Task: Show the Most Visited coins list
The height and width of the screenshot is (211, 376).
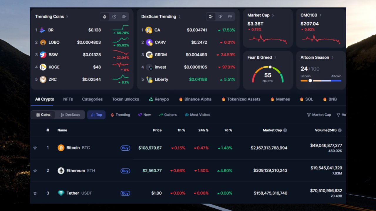Action: click(x=197, y=115)
